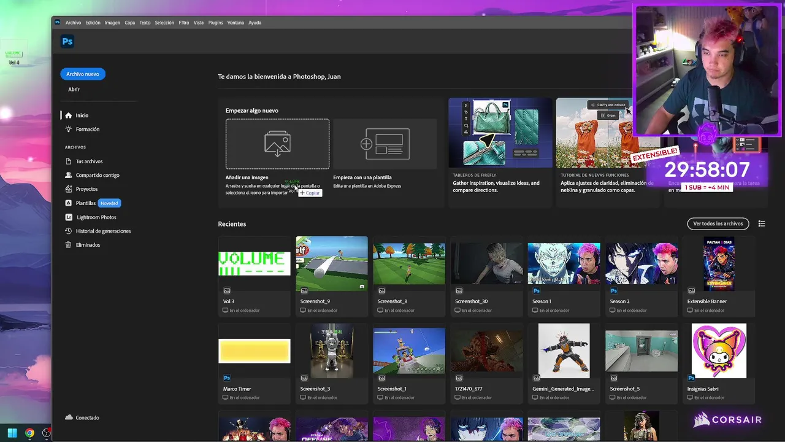Click the Photoshop logo in the header
The width and height of the screenshot is (785, 442).
pos(67,42)
